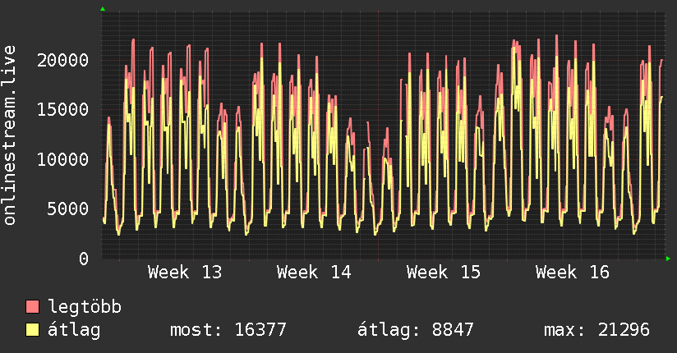The height and width of the screenshot is (353, 677).
Task: Click the Week 13 axis label
Action: 185,273
